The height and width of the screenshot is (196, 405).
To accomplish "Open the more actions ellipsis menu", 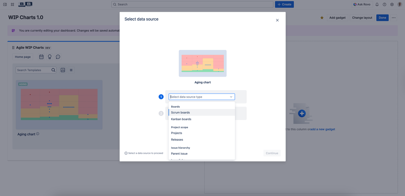I will (x=393, y=18).
